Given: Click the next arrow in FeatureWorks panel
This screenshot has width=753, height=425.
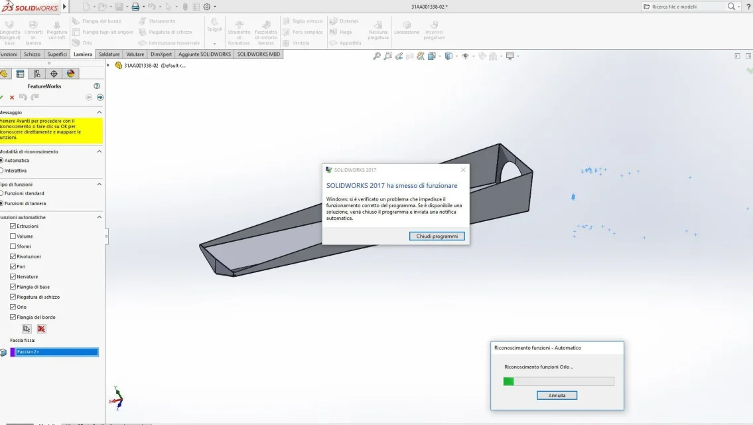Looking at the screenshot, I should (x=100, y=97).
